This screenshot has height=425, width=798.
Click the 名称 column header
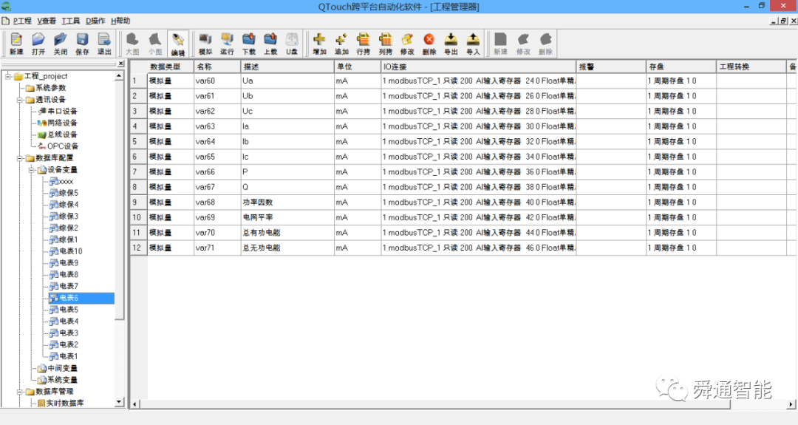tap(217, 67)
